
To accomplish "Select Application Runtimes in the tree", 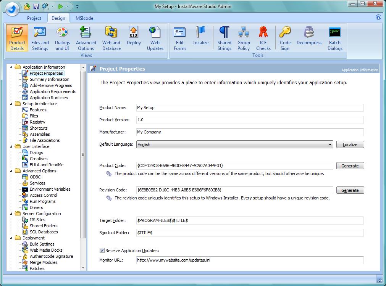I will coord(49,98).
